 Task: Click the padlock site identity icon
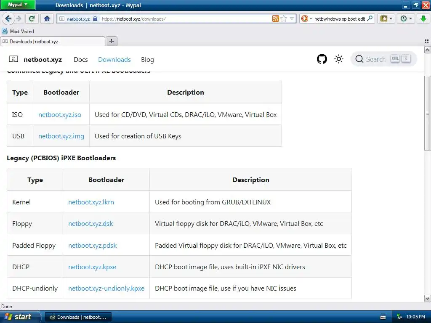pyautogui.click(x=95, y=19)
